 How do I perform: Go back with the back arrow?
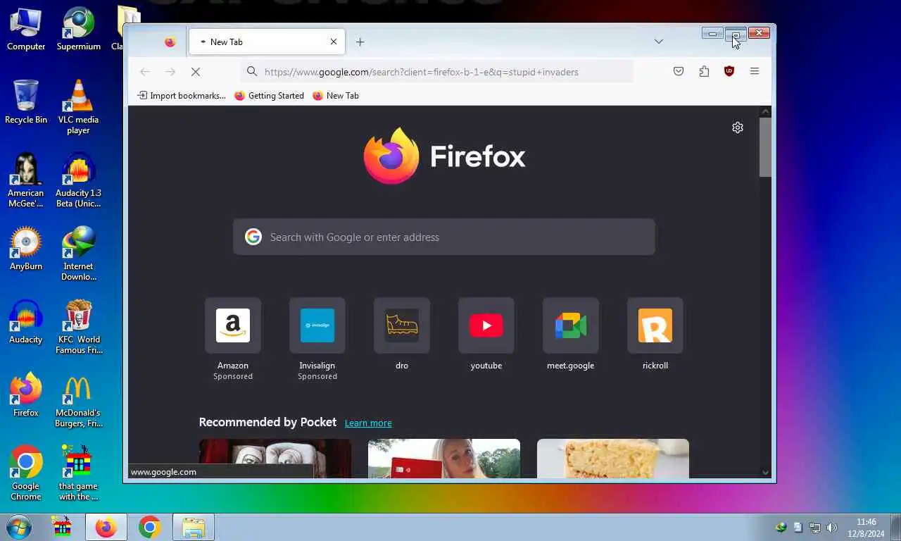[x=145, y=72]
